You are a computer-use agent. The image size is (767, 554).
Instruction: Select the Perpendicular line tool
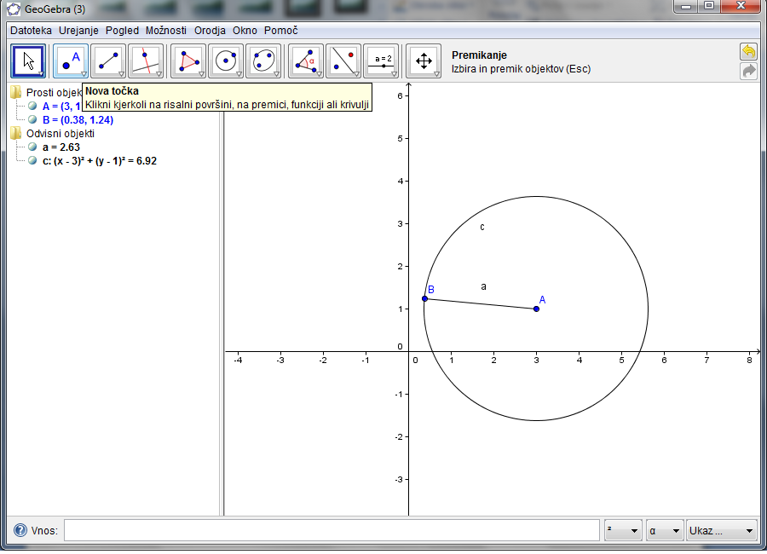(x=146, y=61)
